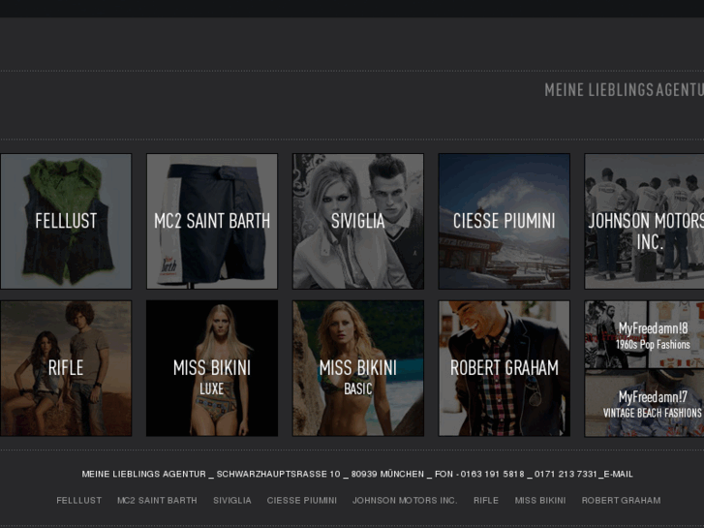Open the MC2 Saint Barth tile
The image size is (704, 528).
pyautogui.click(x=212, y=221)
